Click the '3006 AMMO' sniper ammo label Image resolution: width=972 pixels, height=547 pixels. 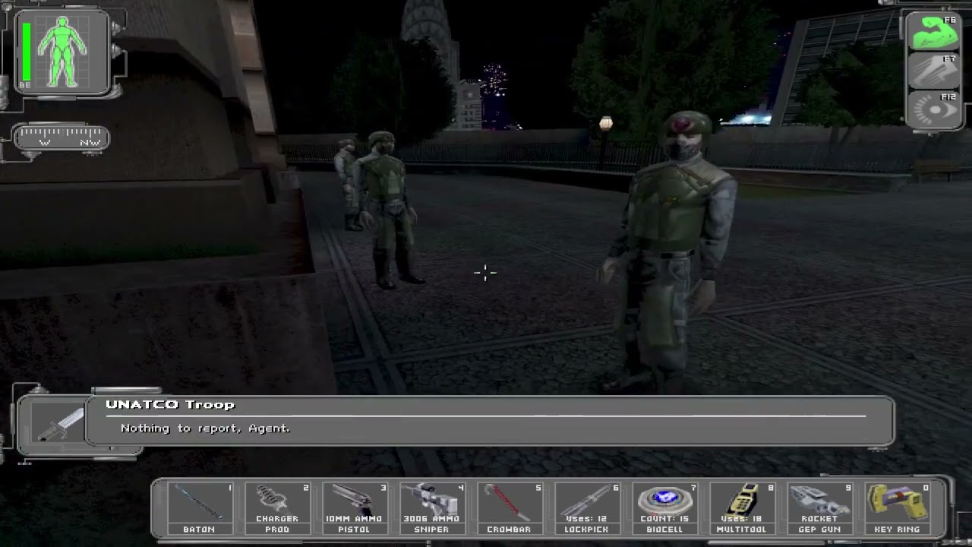(431, 519)
